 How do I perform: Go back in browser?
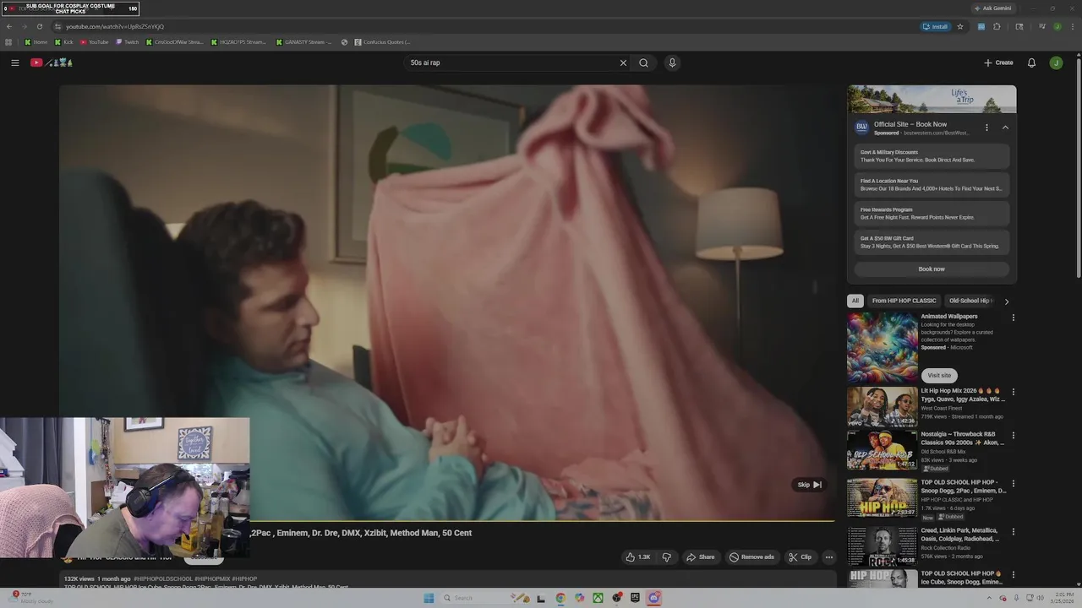pyautogui.click(x=9, y=26)
